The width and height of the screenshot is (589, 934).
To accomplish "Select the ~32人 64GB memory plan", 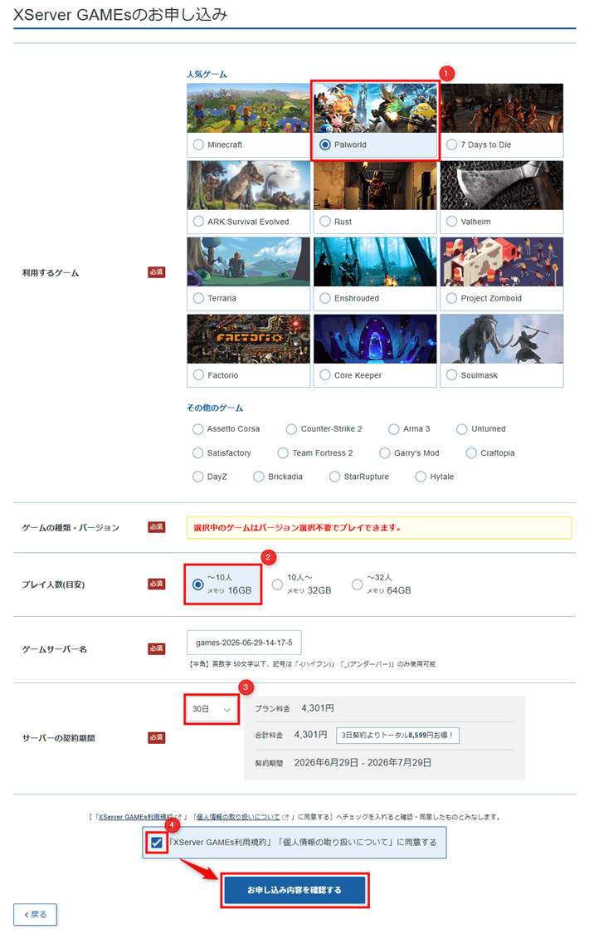I will (357, 584).
